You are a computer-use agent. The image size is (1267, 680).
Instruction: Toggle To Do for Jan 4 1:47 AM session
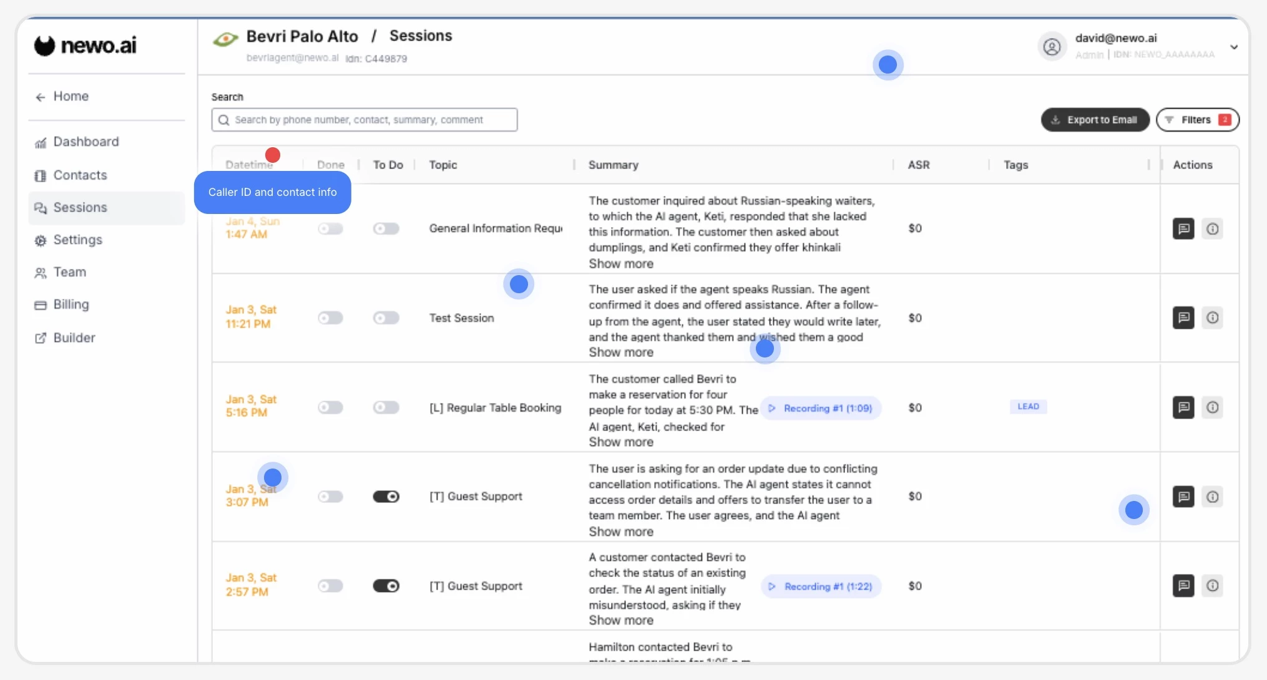[x=386, y=229]
